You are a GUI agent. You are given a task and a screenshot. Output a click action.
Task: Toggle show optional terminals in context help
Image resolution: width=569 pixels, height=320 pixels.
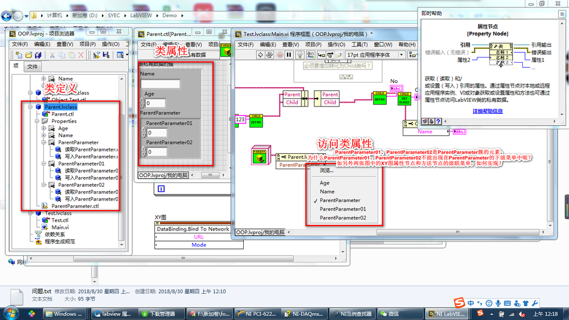[424, 121]
